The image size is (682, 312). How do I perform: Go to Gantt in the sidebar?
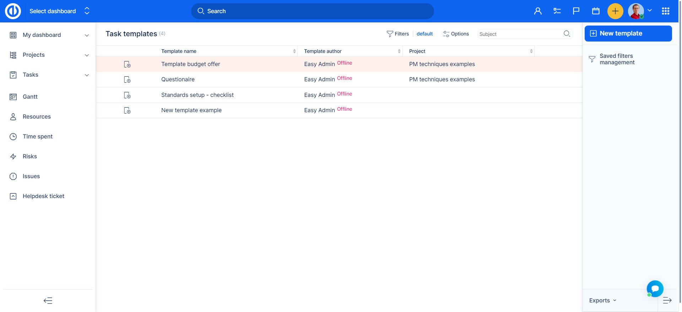pyautogui.click(x=30, y=97)
